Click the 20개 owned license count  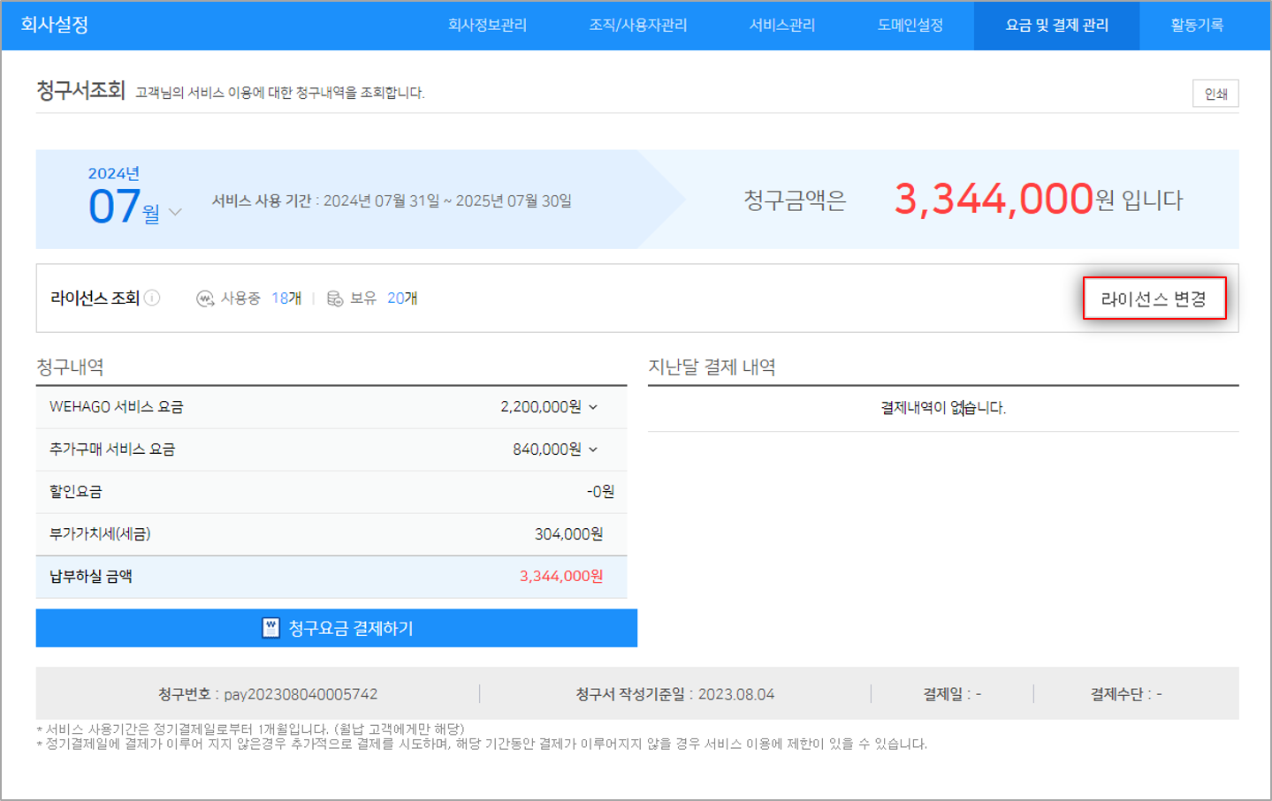pos(402,298)
